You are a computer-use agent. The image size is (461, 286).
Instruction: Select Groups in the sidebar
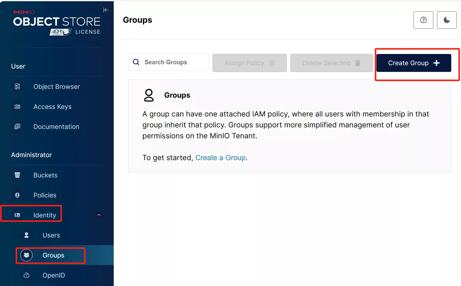pyautogui.click(x=53, y=255)
